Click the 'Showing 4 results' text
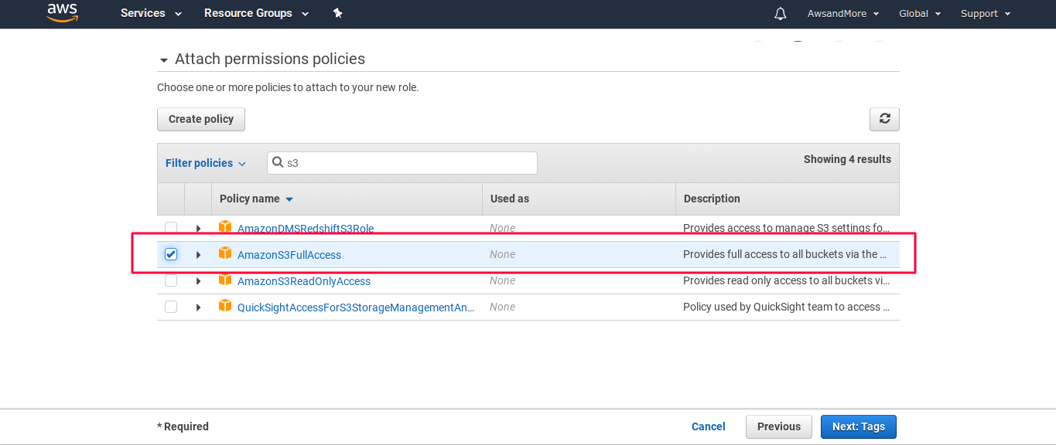 pyautogui.click(x=847, y=159)
